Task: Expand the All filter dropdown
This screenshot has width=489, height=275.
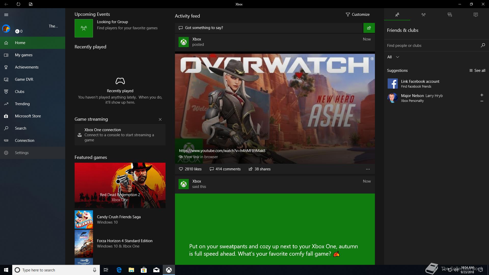Action: click(x=393, y=57)
